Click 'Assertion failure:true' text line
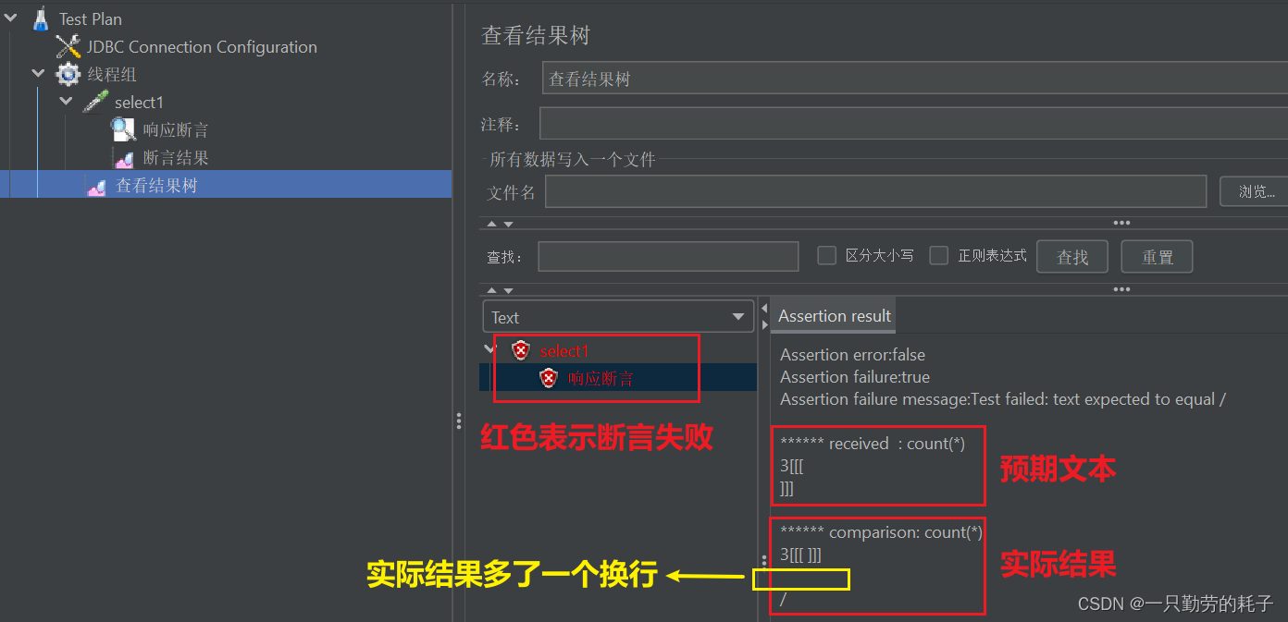Image resolution: width=1288 pixels, height=622 pixels. (855, 377)
